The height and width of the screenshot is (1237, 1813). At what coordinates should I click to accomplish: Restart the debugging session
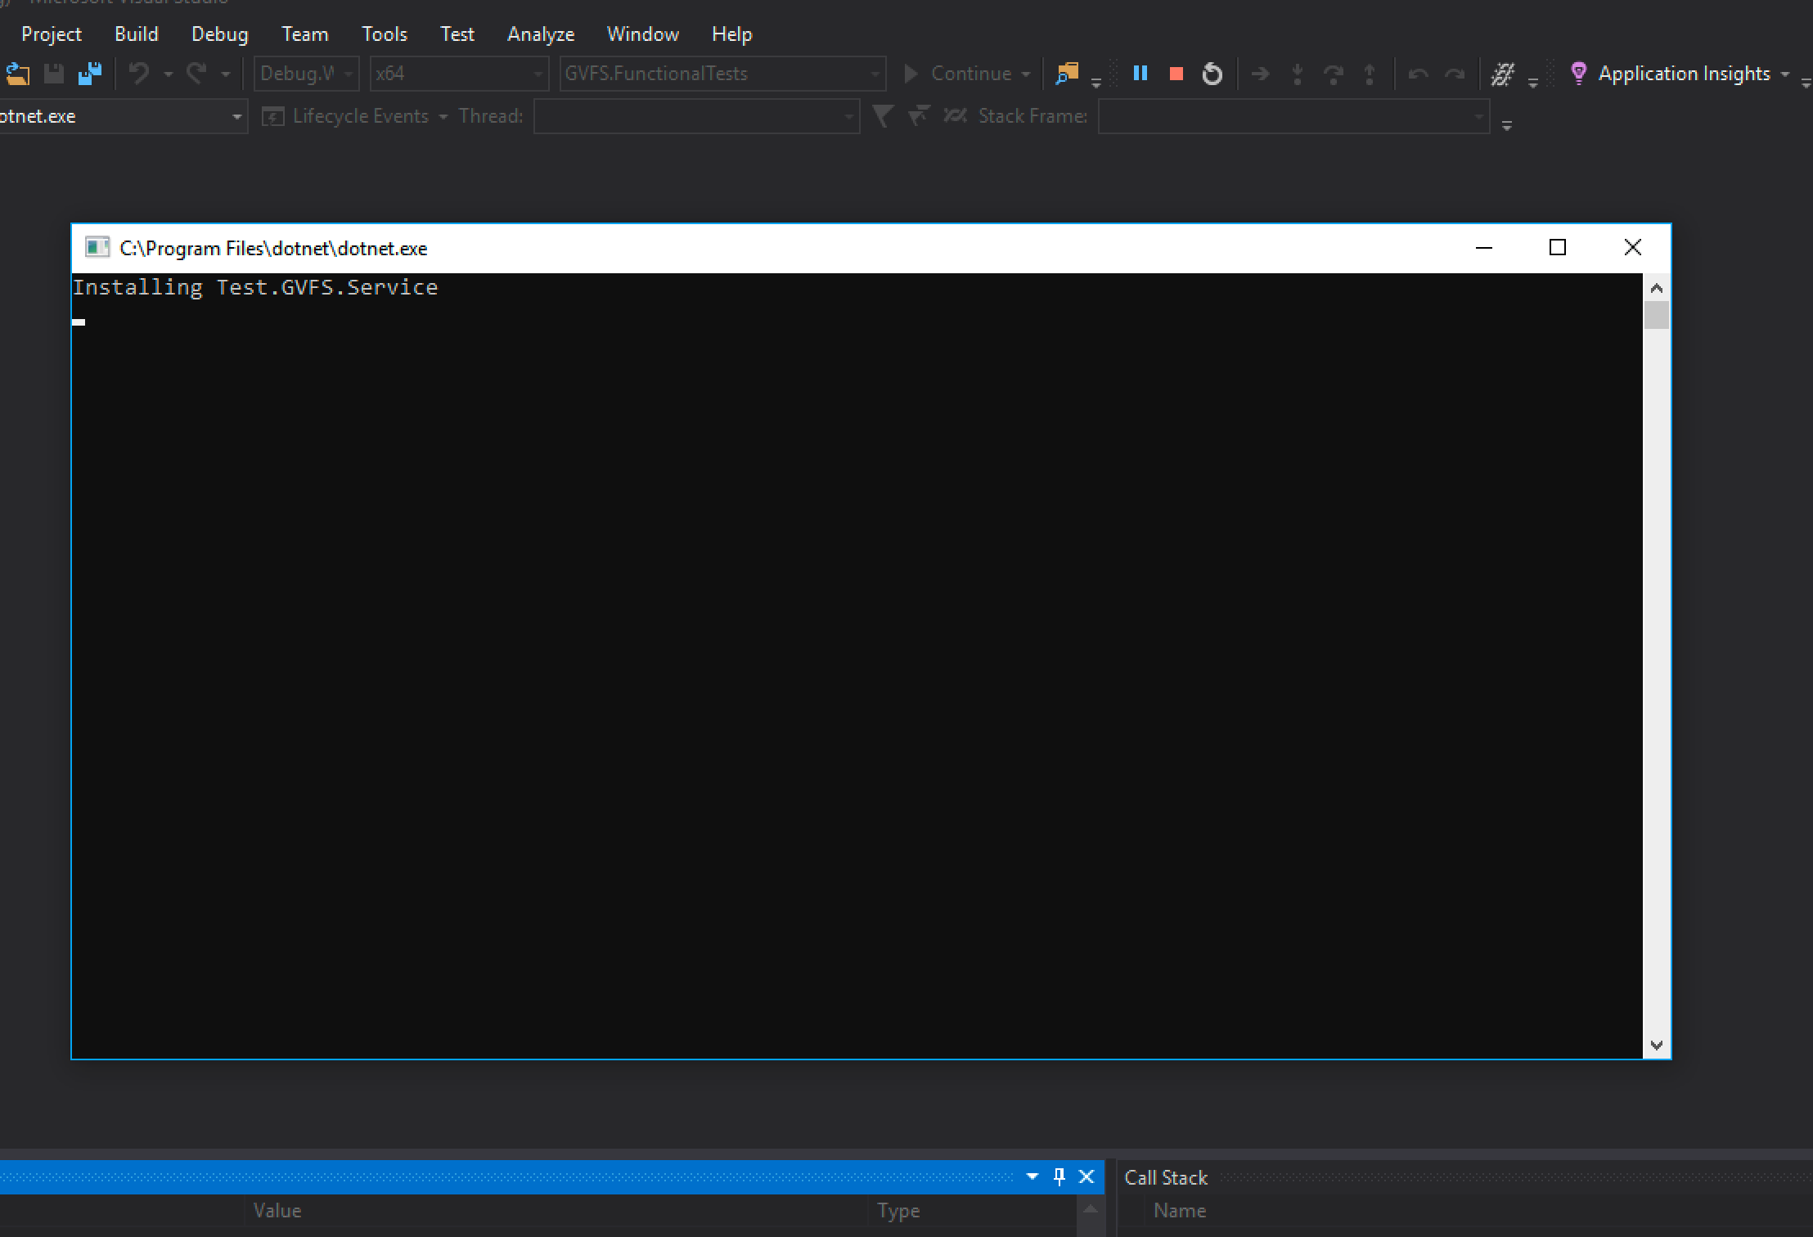point(1212,74)
